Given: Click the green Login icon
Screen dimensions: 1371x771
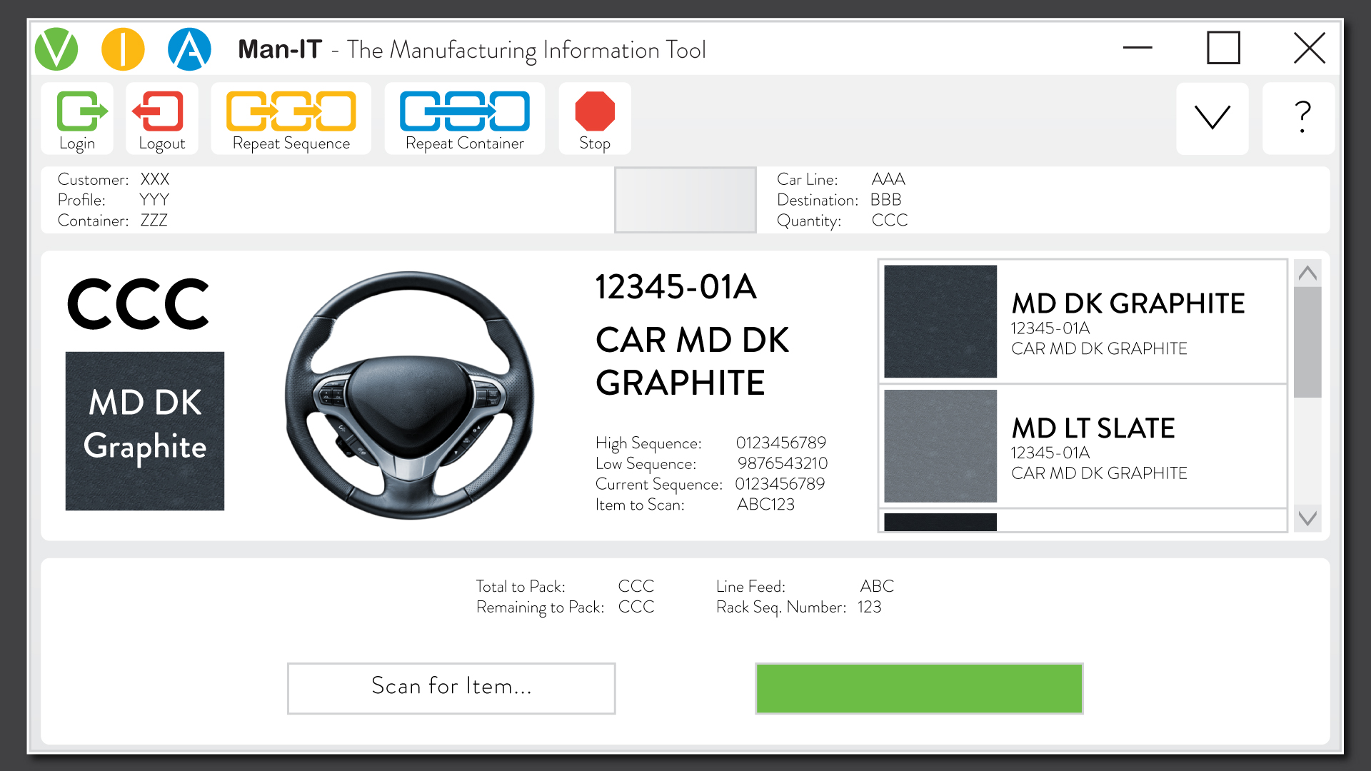Looking at the screenshot, I should click(x=80, y=111).
